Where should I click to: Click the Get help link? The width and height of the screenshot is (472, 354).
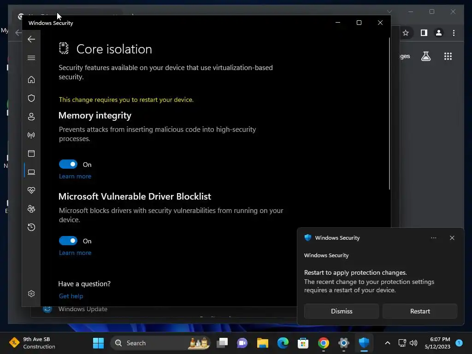tap(71, 296)
